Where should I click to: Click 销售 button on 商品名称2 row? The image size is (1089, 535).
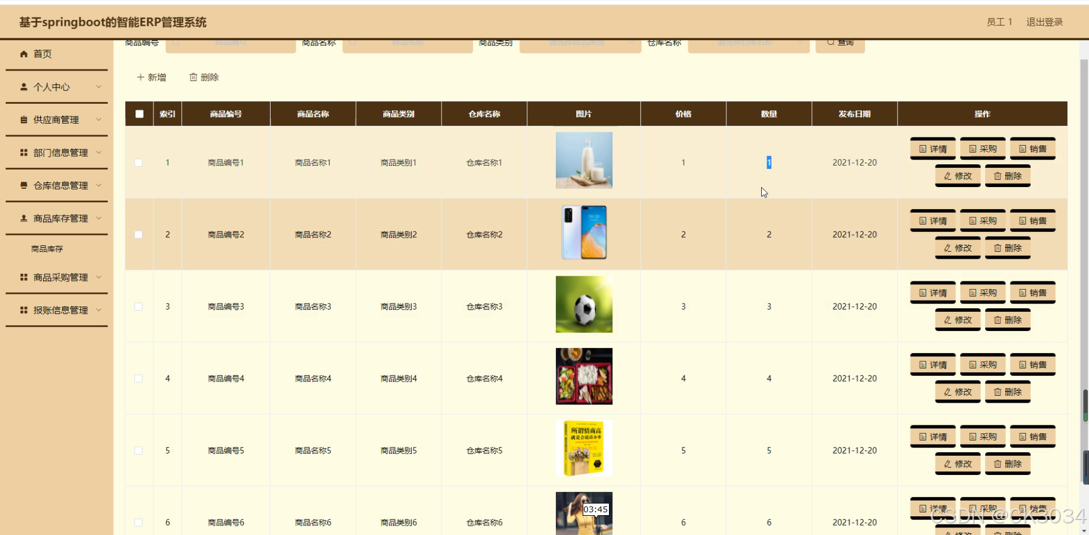(x=1033, y=220)
